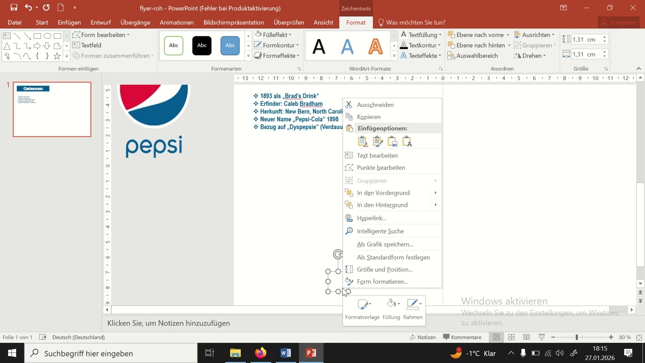Open Word from the Windows taskbar
645x363 pixels.
tap(285, 353)
